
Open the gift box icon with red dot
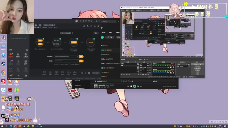point(84,26)
